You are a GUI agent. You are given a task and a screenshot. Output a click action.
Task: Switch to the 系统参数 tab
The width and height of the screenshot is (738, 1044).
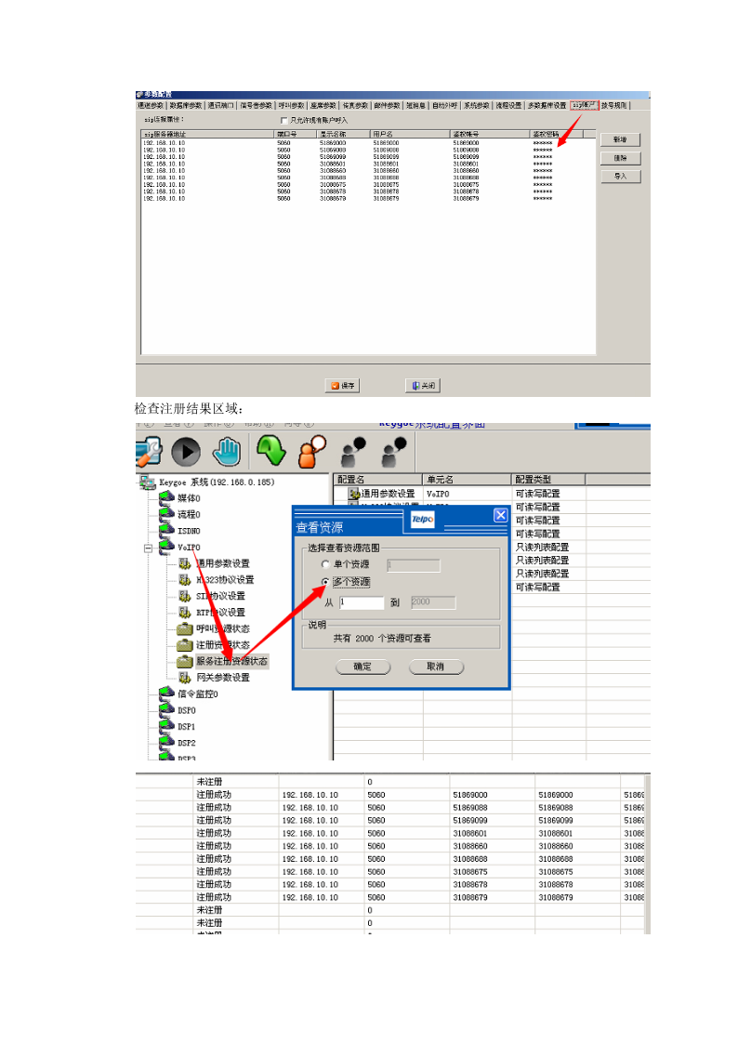pyautogui.click(x=477, y=105)
